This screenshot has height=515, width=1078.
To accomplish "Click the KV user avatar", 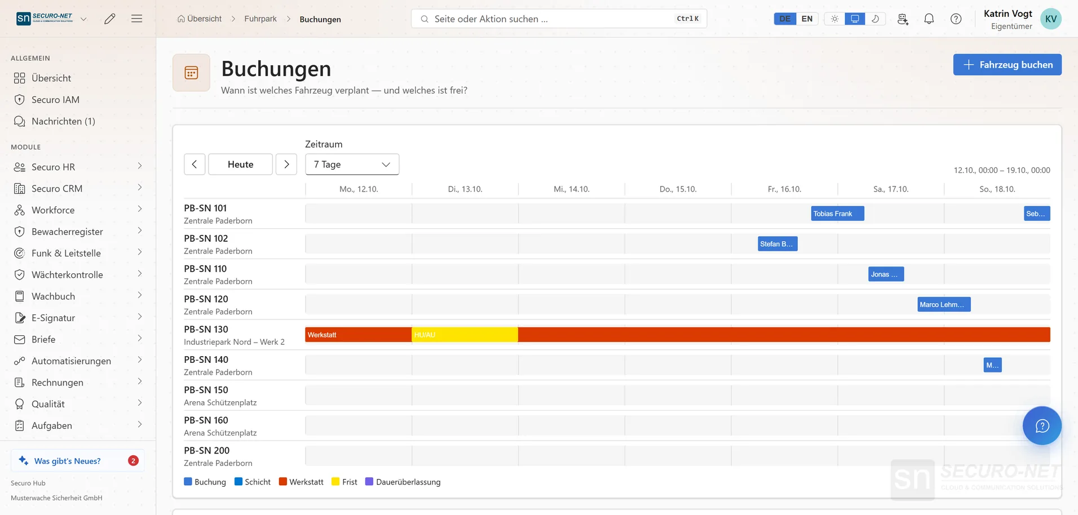I will (1051, 19).
